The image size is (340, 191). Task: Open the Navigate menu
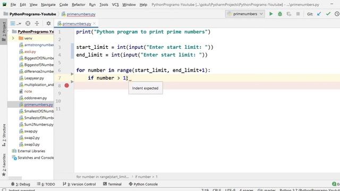(48, 5)
